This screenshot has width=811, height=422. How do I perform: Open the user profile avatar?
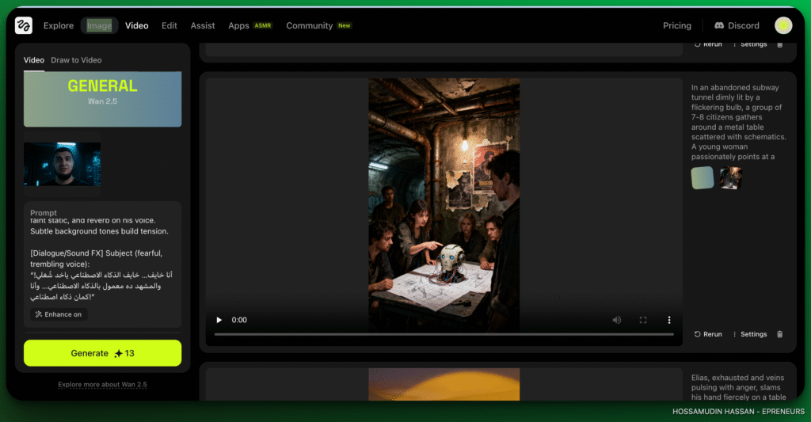click(783, 25)
